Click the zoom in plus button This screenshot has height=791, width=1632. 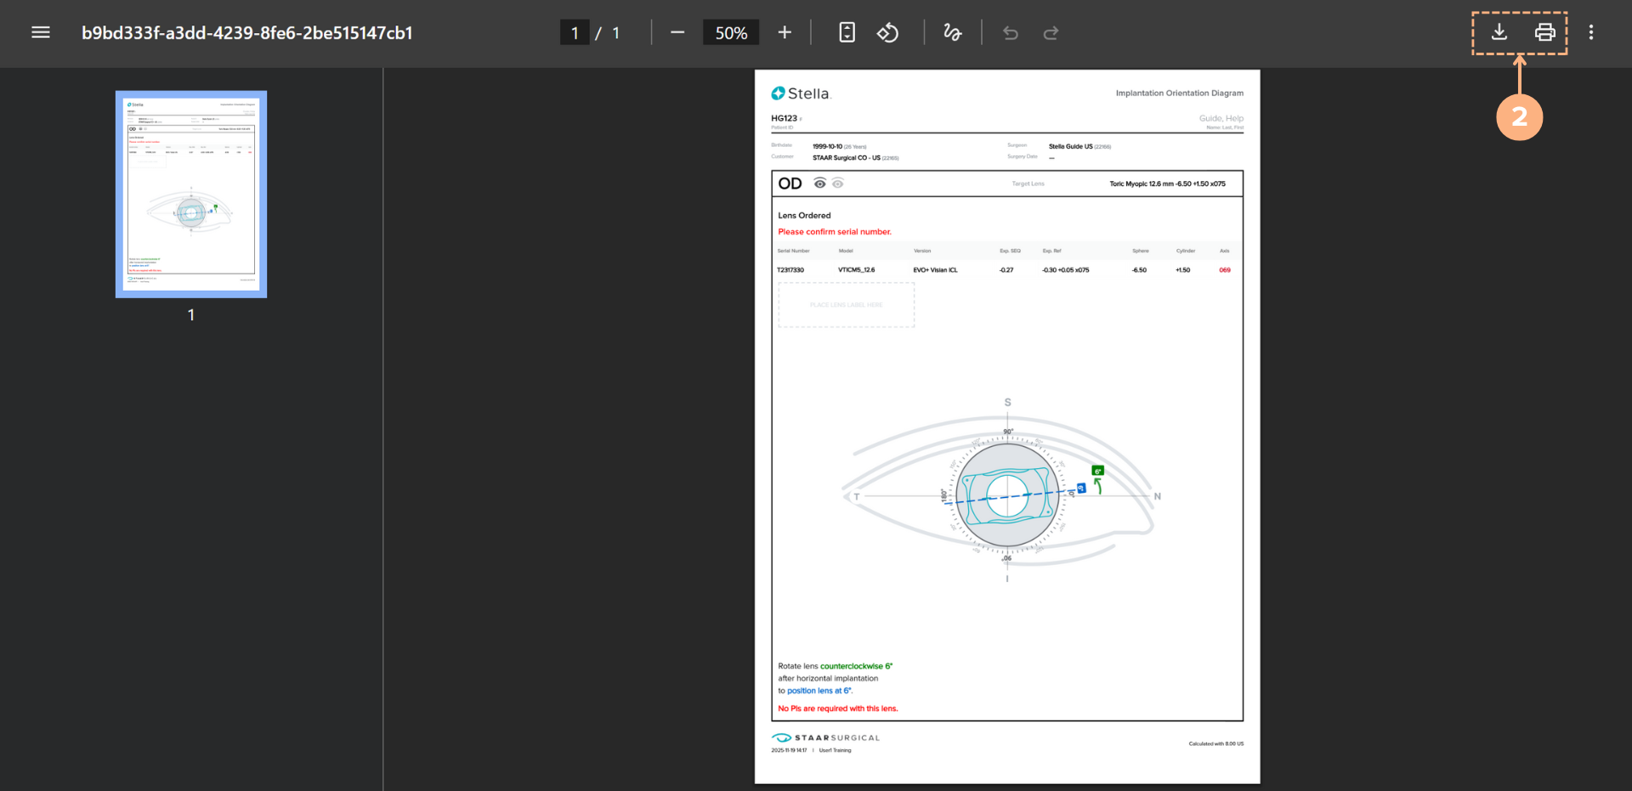point(784,32)
